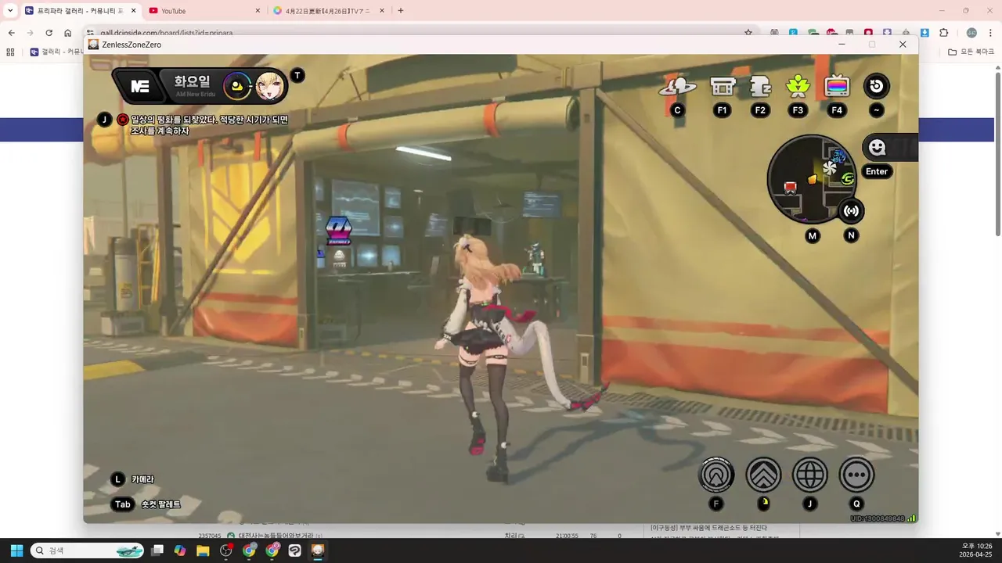Open the main menu logo button in game

pos(139,86)
